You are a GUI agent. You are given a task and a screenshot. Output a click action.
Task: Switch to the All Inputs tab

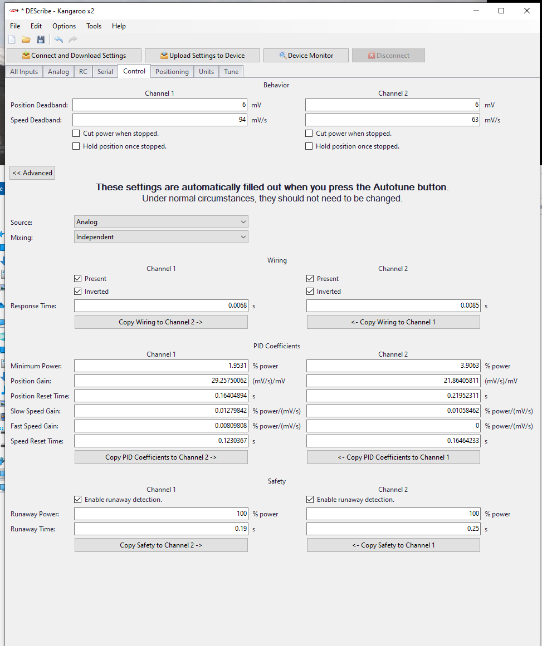pyautogui.click(x=24, y=72)
